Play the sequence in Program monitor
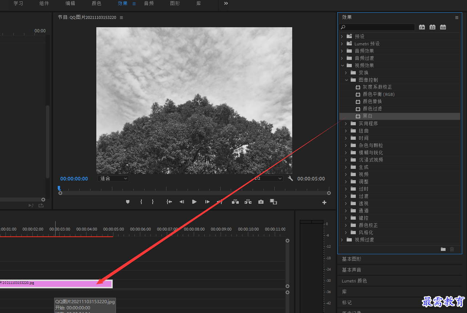 [x=194, y=202]
